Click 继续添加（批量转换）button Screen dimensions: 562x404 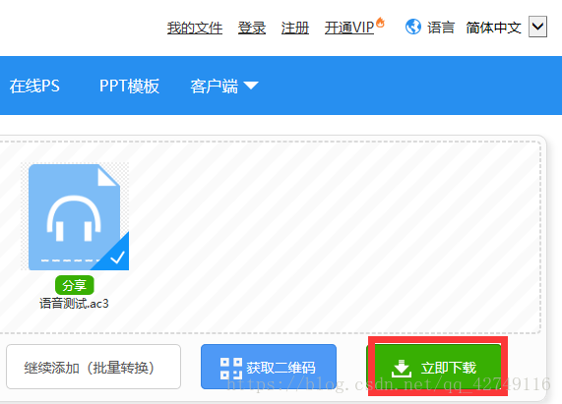(94, 367)
